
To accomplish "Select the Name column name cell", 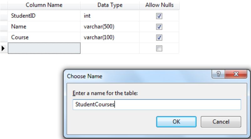I will click(44, 27).
